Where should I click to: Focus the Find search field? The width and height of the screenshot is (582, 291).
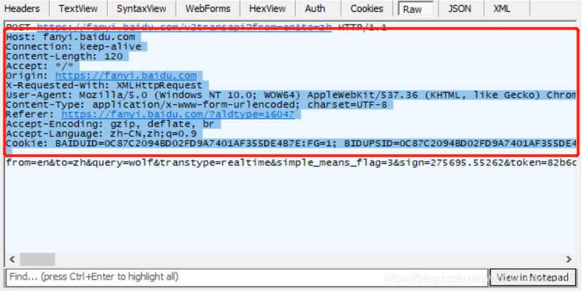click(247, 277)
